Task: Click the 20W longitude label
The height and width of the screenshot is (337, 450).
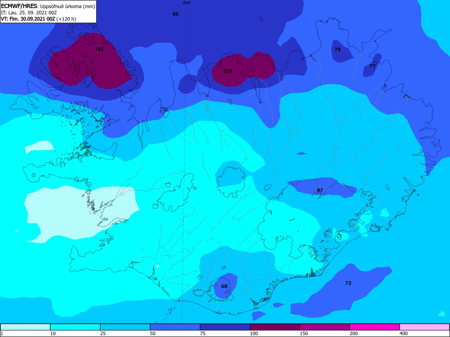Action: [187, 3]
